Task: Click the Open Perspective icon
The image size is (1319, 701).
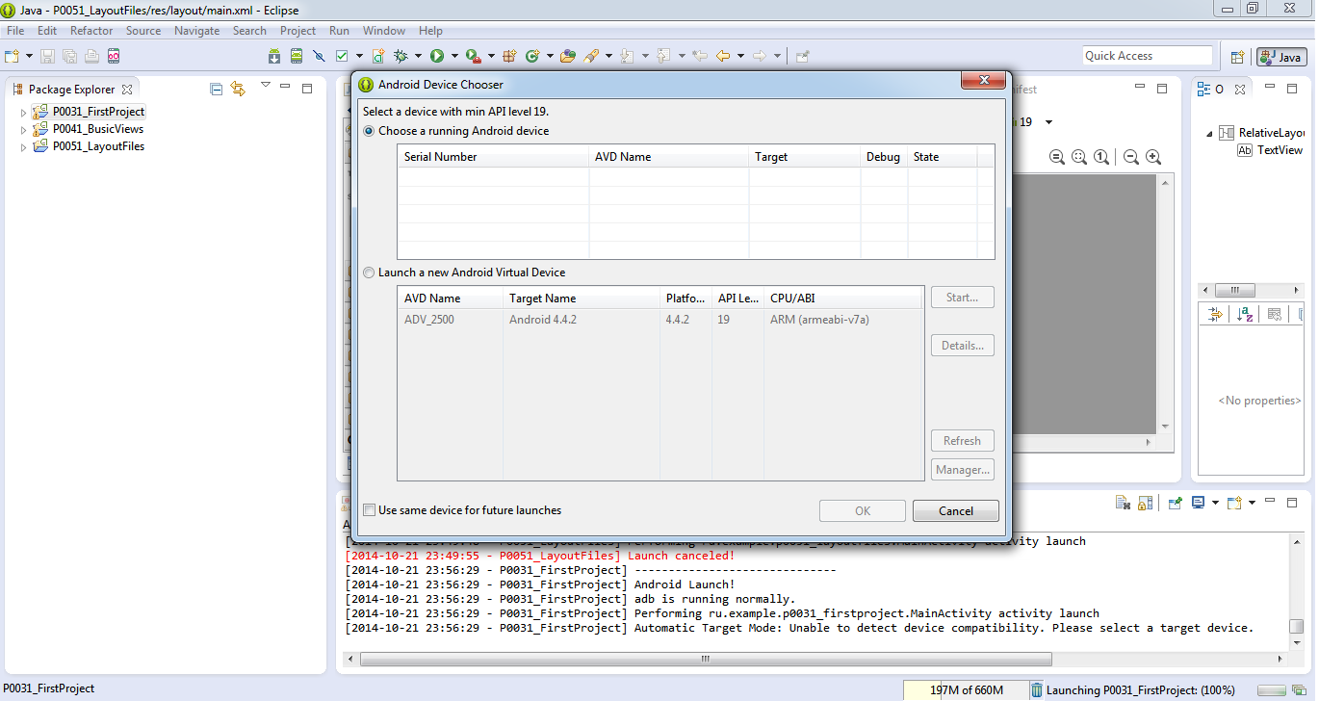Action: pyautogui.click(x=1238, y=57)
